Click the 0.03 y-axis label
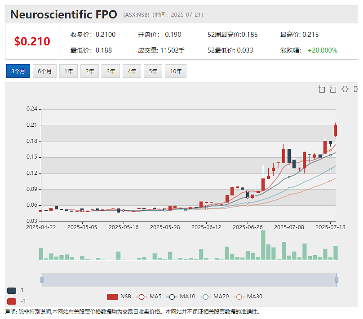 32,221
